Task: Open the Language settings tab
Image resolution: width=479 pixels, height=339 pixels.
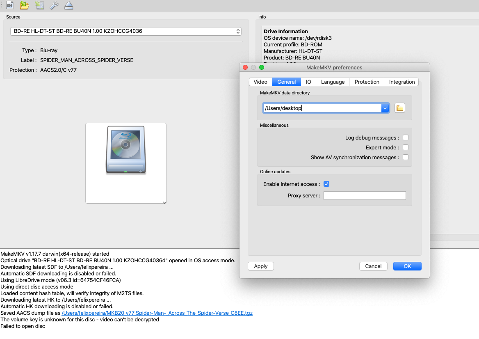Action: click(x=333, y=82)
